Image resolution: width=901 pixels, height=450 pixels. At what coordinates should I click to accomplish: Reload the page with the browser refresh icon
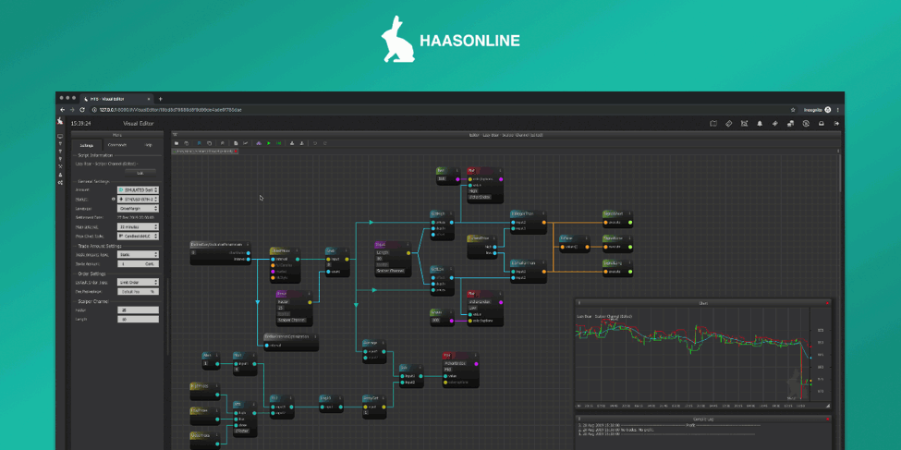(82, 109)
